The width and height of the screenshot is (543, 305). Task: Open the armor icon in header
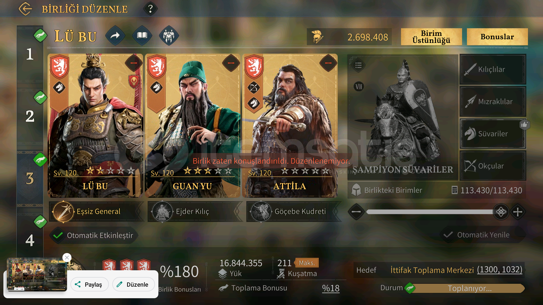pos(169,36)
